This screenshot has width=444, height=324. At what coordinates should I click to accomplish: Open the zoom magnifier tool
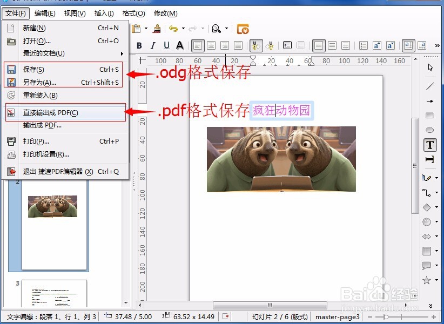(217, 29)
